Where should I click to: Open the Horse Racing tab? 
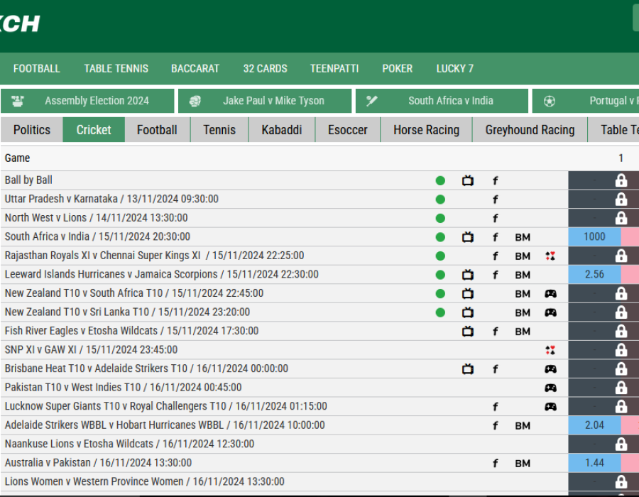(x=426, y=130)
